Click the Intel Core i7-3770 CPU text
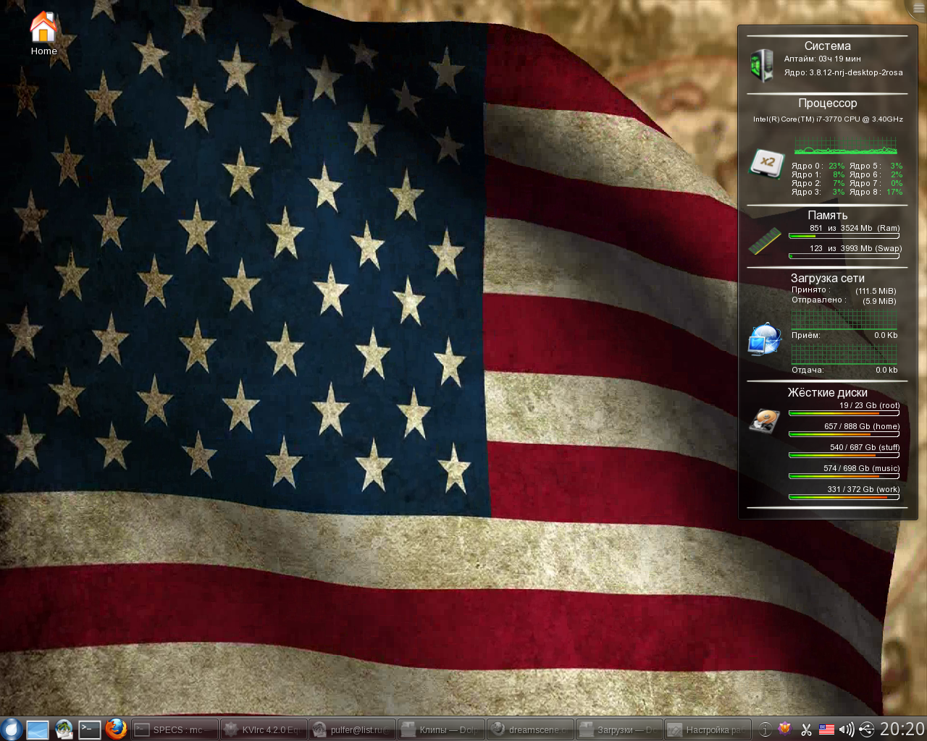The width and height of the screenshot is (927, 741). click(828, 119)
